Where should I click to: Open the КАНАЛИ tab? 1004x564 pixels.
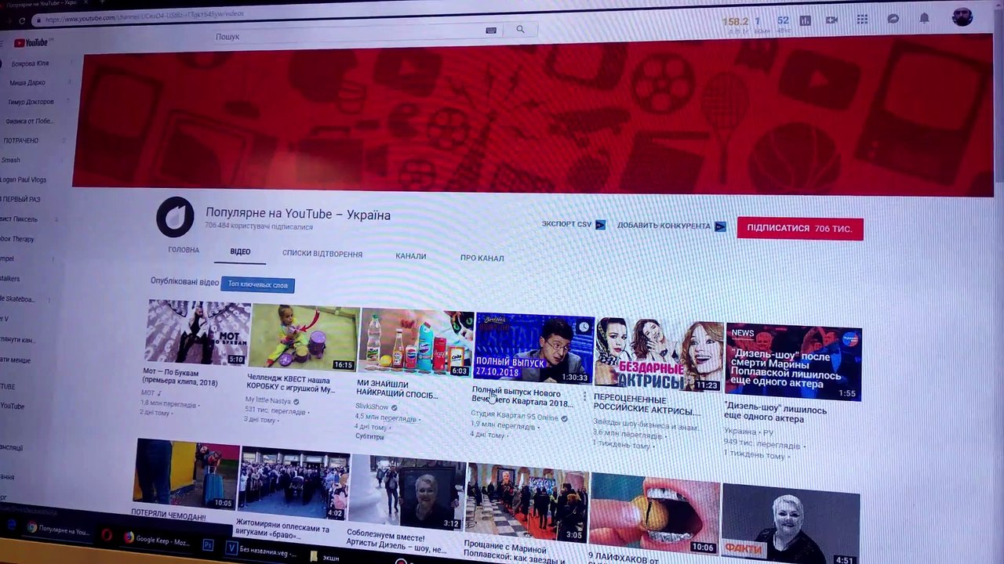[411, 256]
